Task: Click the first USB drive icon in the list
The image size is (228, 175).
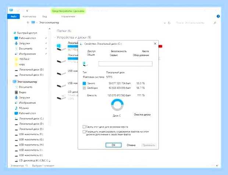Action: click(61, 74)
